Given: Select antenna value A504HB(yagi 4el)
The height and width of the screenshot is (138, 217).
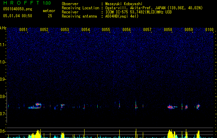Looking at the screenshot, I should 122,16.
